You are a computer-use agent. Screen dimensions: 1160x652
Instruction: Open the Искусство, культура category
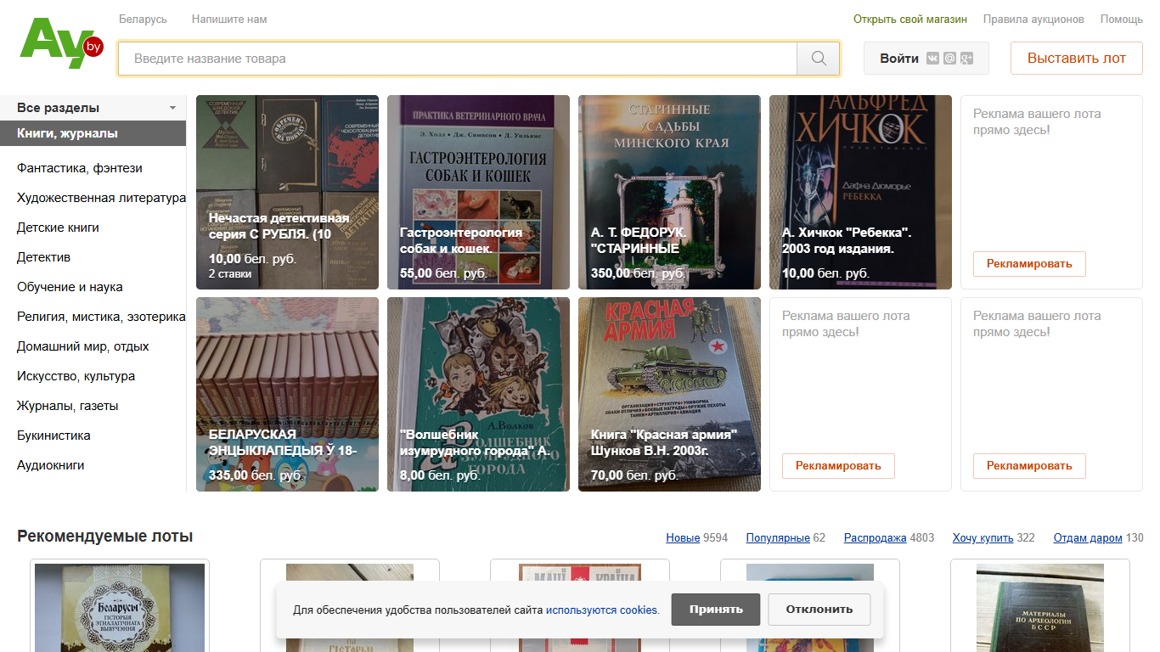(x=76, y=376)
